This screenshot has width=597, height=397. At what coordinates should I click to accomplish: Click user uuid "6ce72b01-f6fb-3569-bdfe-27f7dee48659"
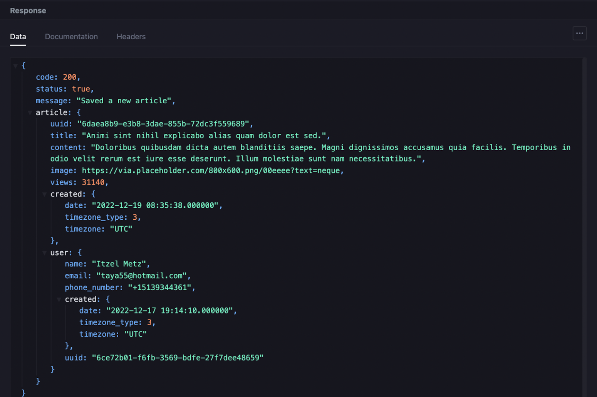click(178, 358)
